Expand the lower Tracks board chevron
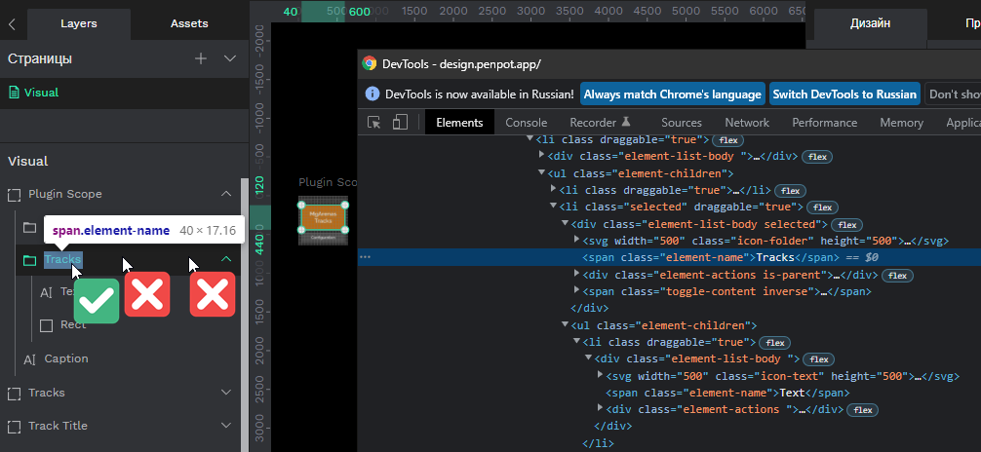 (226, 393)
